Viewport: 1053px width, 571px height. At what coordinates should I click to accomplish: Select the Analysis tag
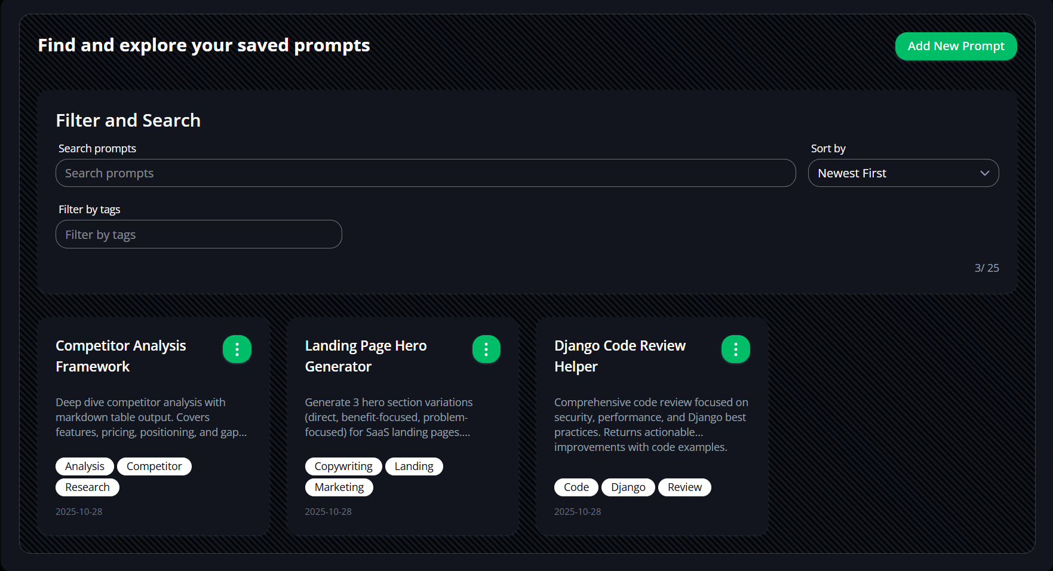tap(84, 466)
